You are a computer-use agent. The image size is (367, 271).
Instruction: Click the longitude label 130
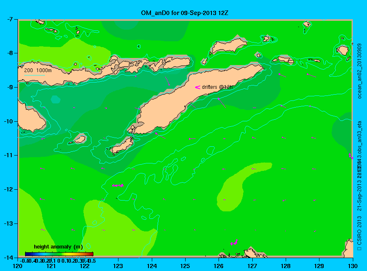click(353, 266)
